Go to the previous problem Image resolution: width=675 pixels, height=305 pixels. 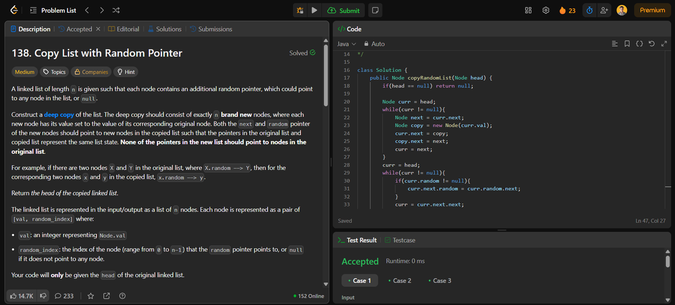tap(87, 10)
